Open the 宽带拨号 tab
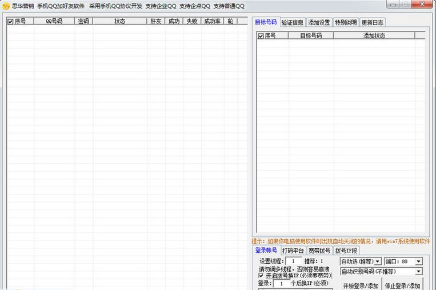The image size is (436, 290). point(319,250)
